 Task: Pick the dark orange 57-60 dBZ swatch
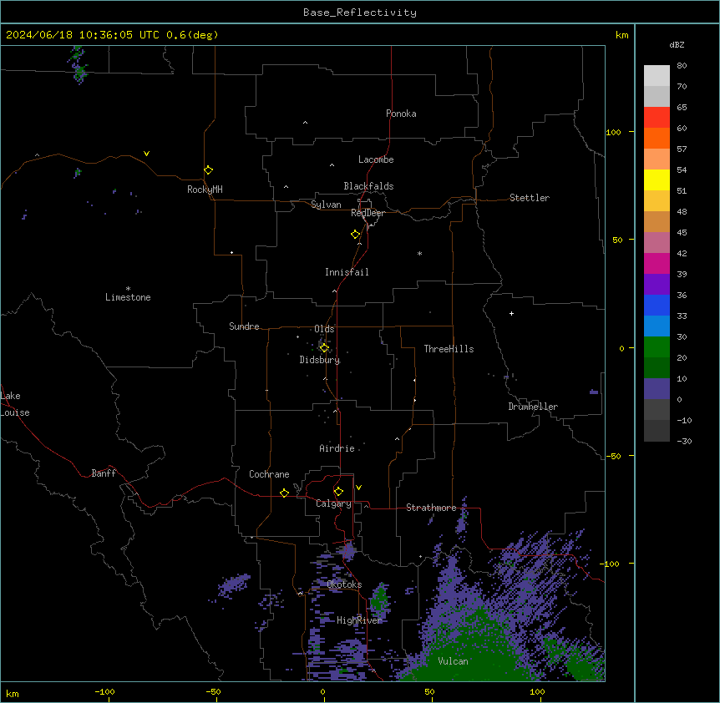tap(657, 138)
